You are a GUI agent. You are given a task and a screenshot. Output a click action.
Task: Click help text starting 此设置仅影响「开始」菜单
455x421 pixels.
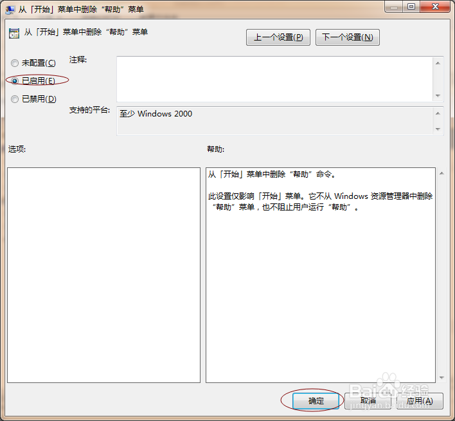[320, 201]
